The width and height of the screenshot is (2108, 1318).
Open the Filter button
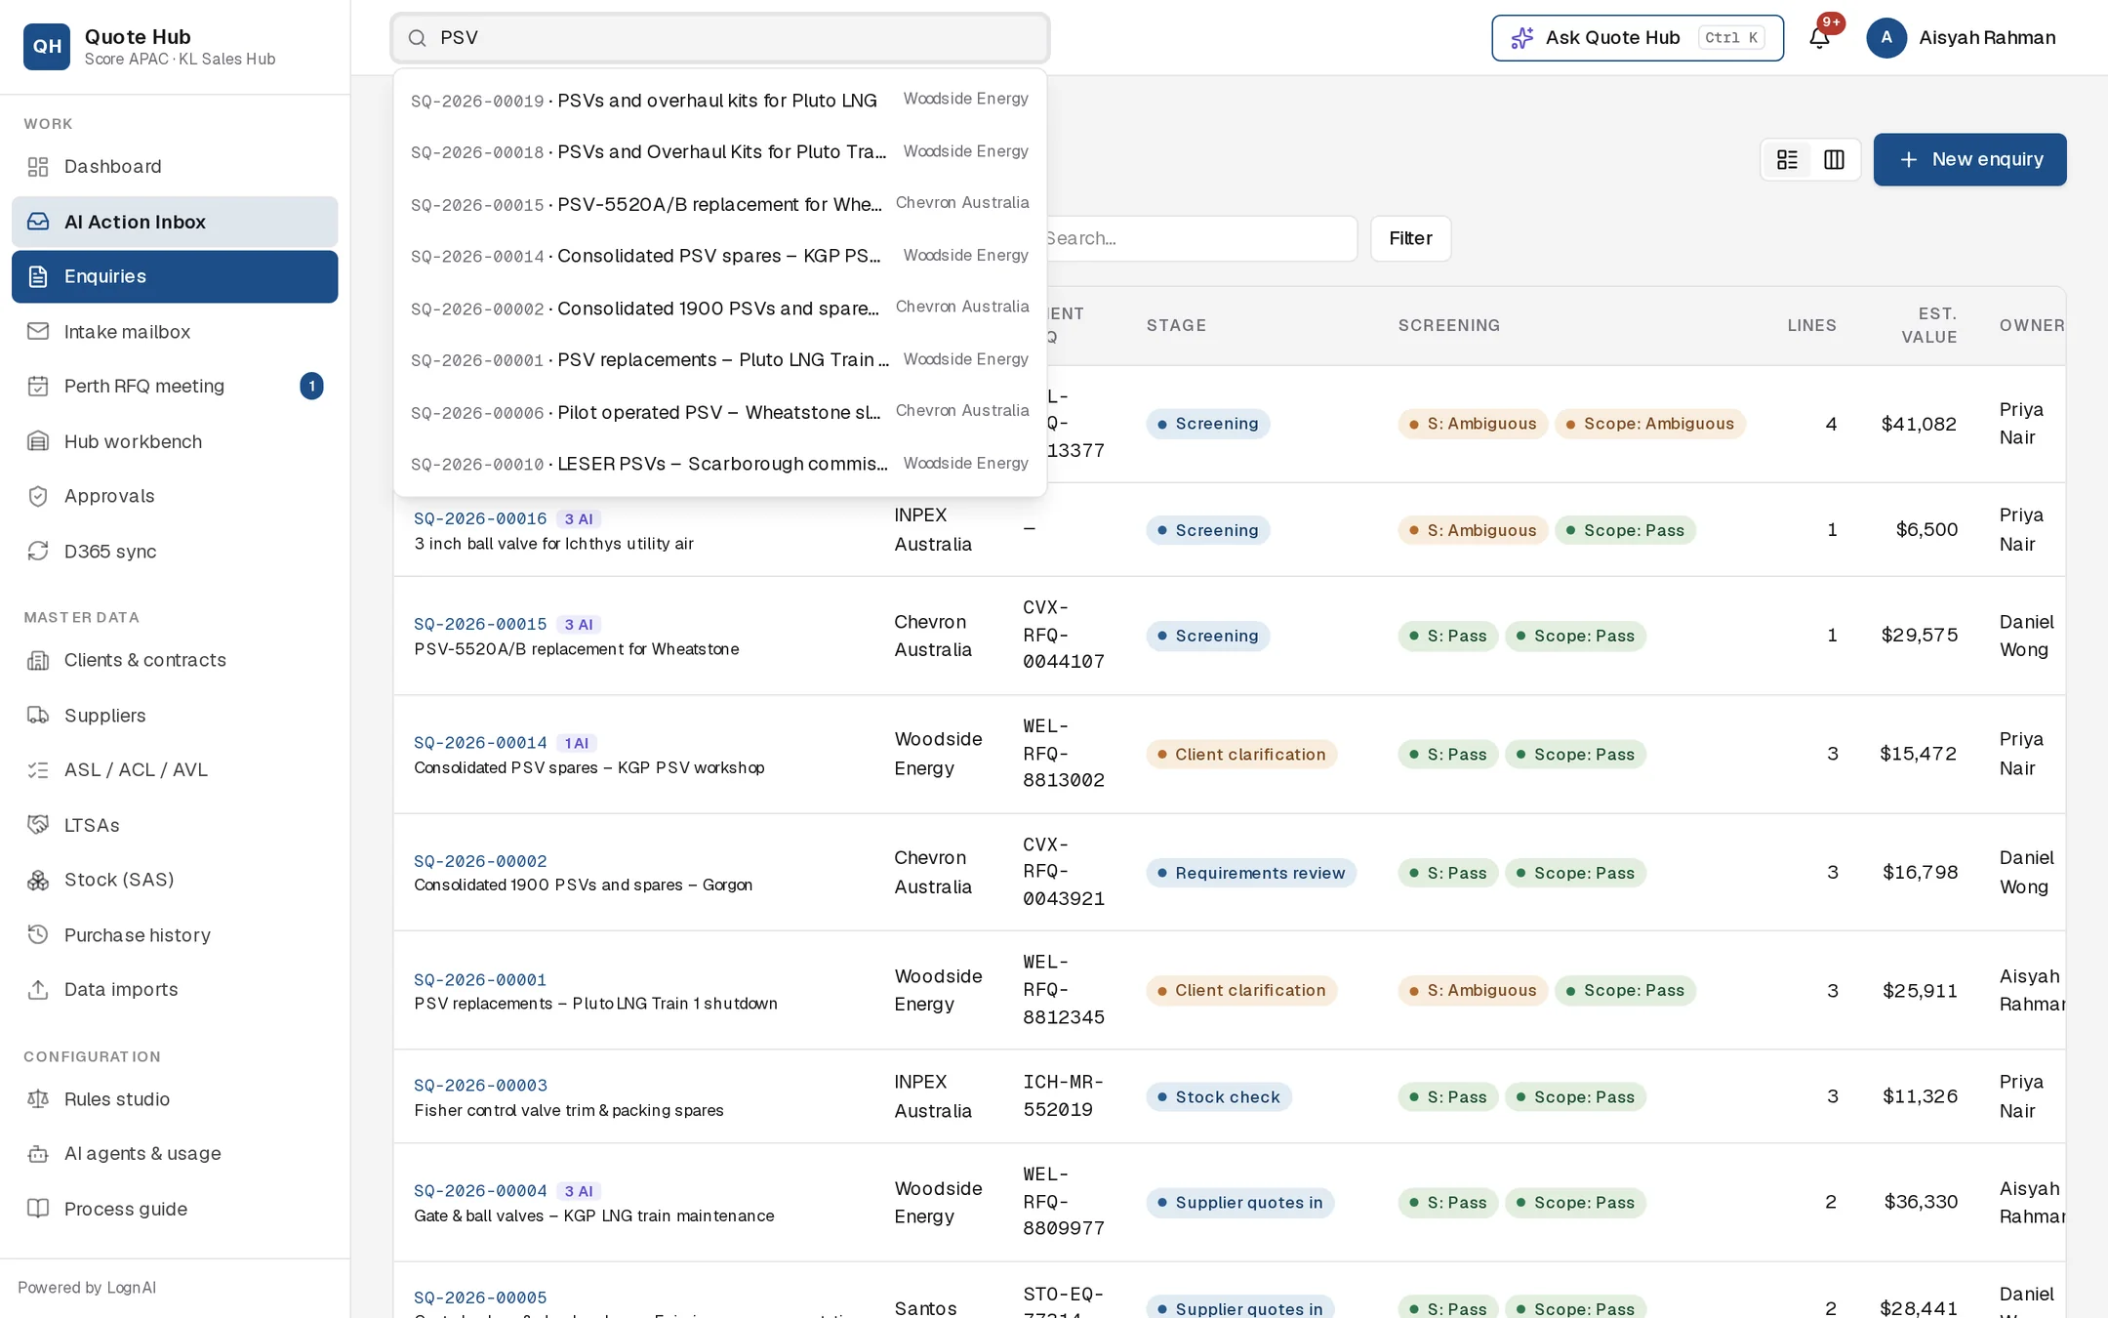[1410, 238]
